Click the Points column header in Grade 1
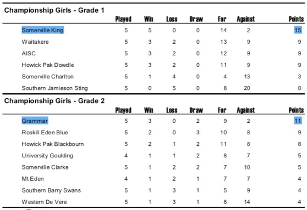The image size is (307, 210). click(x=296, y=19)
